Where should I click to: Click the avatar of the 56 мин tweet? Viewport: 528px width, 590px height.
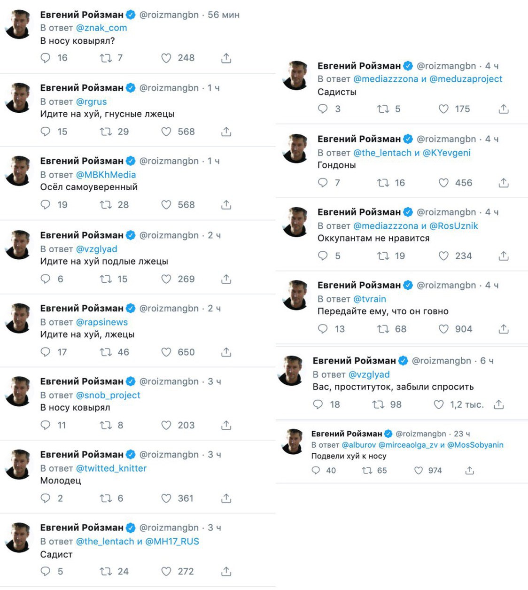18,24
